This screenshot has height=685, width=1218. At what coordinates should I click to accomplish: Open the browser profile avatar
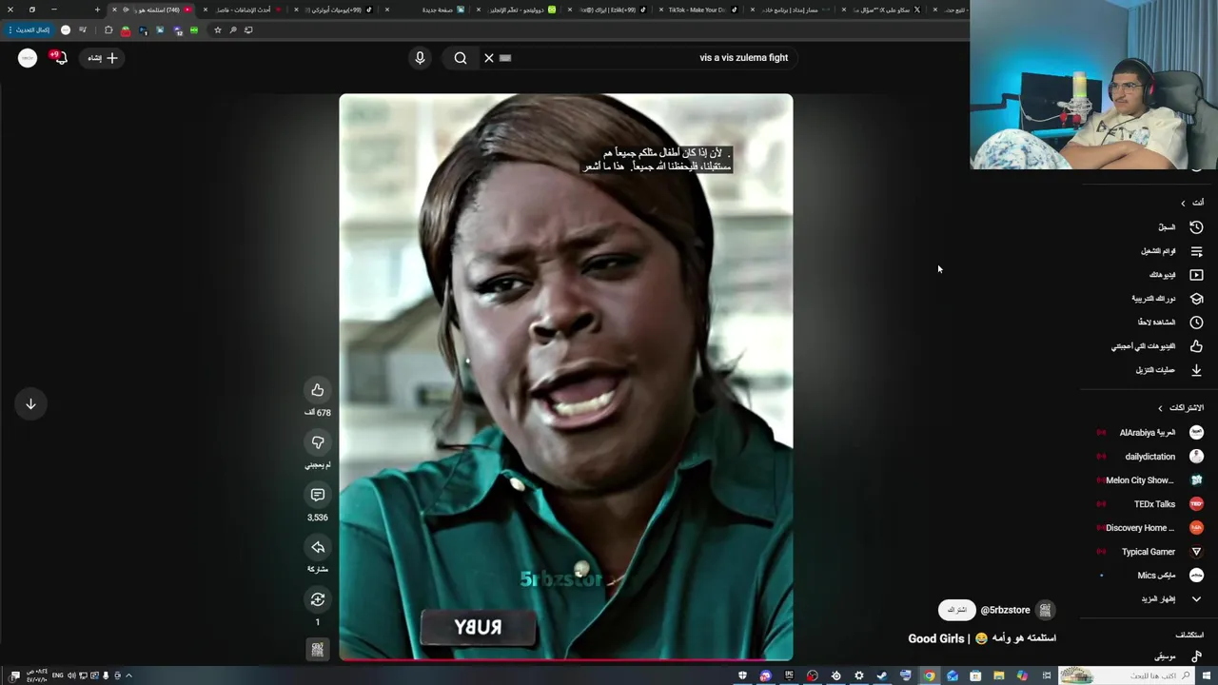(x=66, y=30)
